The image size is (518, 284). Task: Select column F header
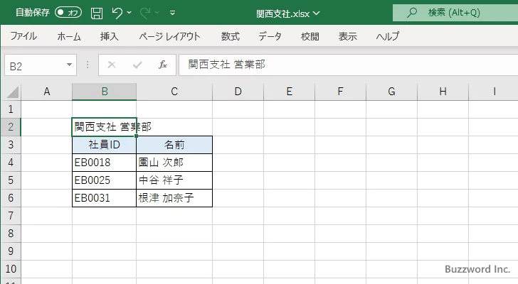(x=340, y=92)
